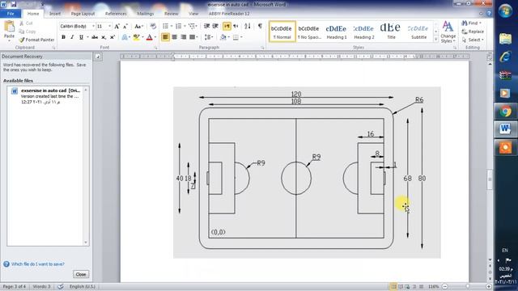Apply the text highlight color

point(136,37)
